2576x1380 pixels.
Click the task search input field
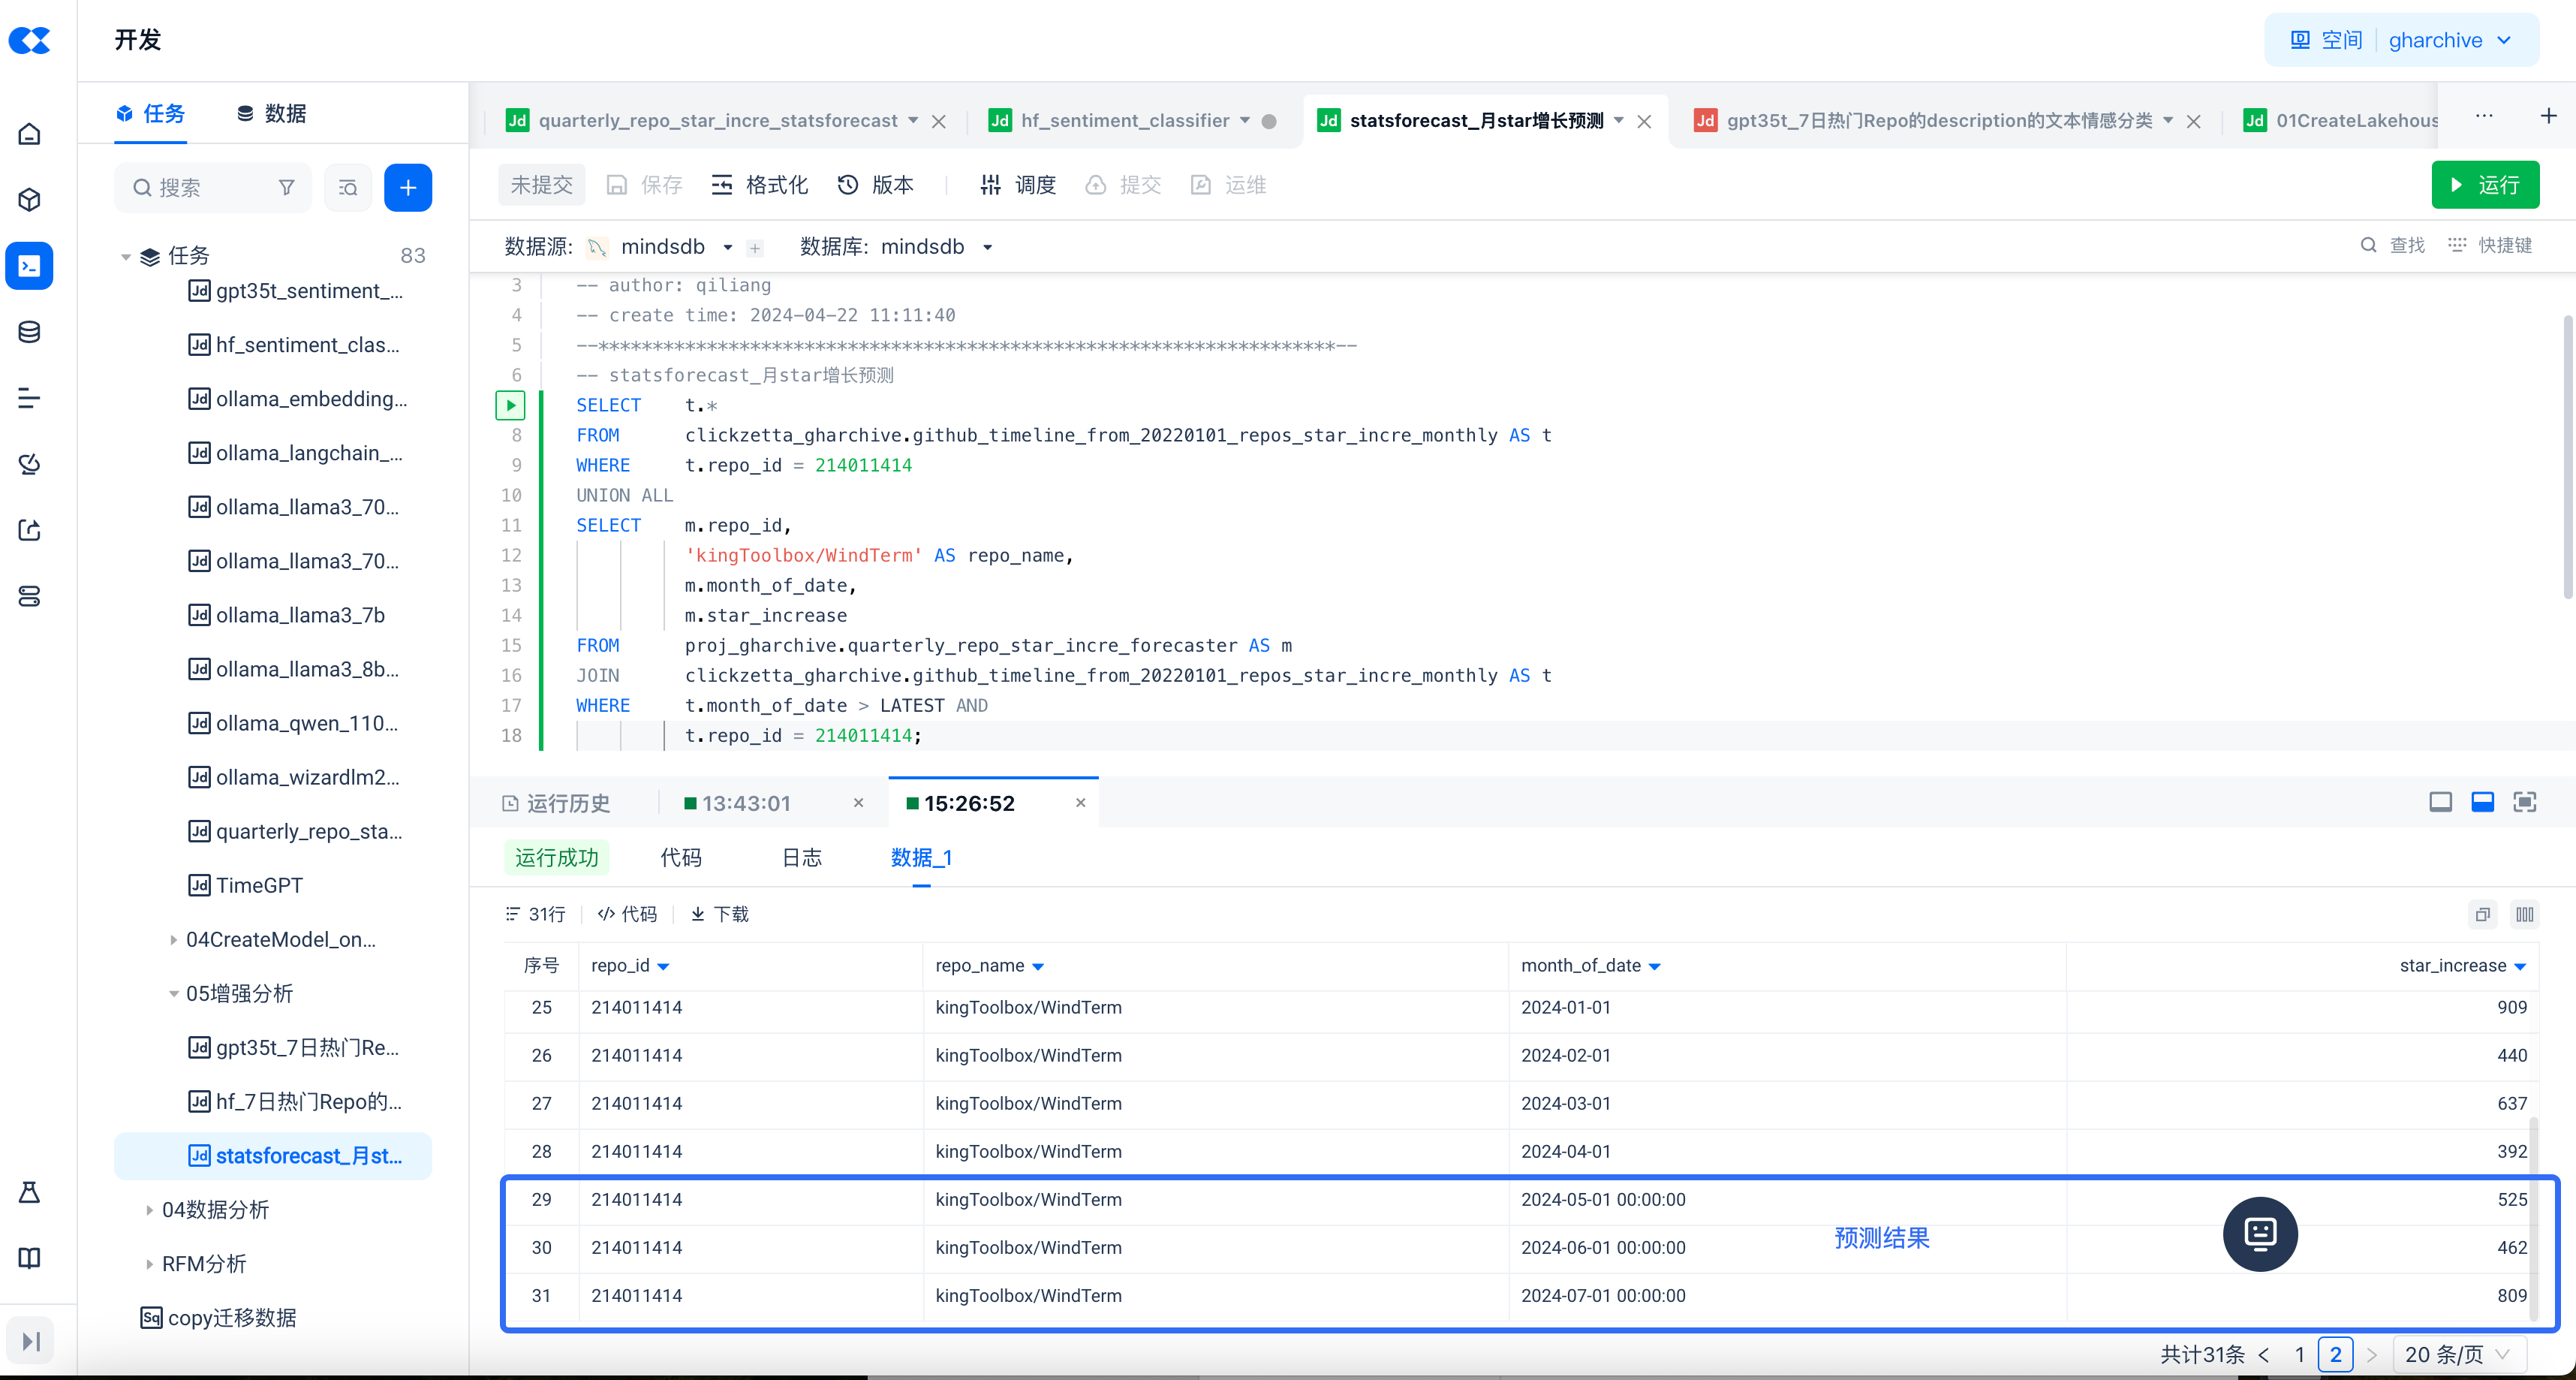(210, 188)
